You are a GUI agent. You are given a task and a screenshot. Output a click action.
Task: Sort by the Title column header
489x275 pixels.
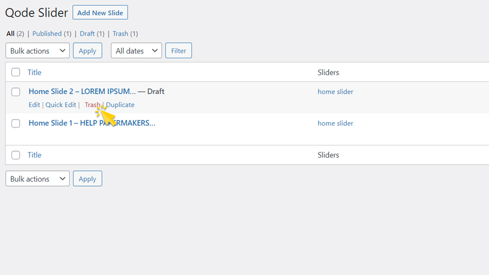tap(34, 72)
